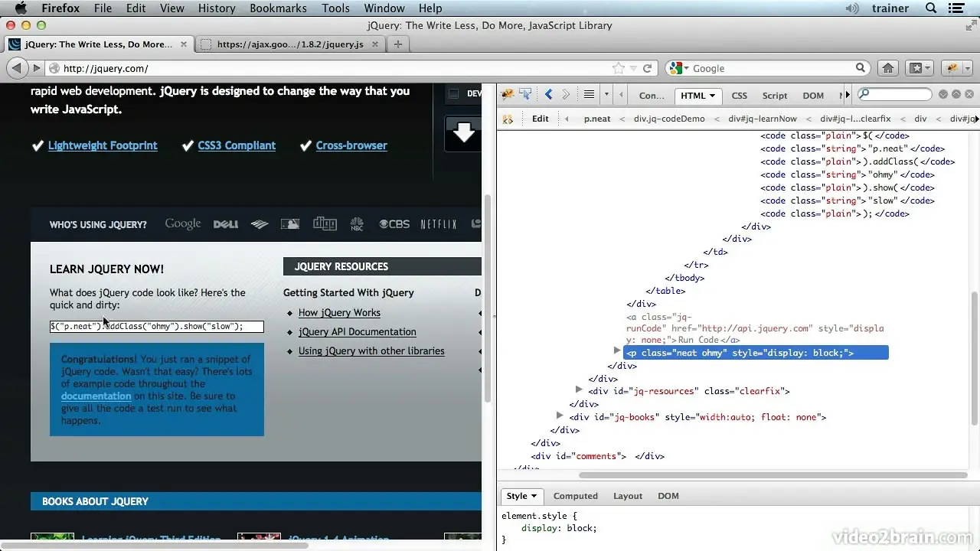980x551 pixels.
Task: Open the Computed side panel tab
Action: (x=576, y=496)
